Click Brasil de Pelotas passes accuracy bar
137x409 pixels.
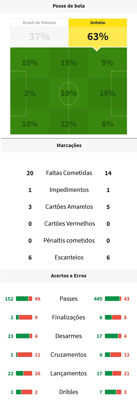point(24,299)
